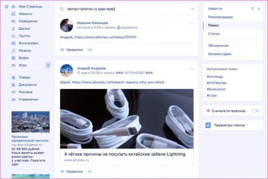
Task: Select the Комментарии section
Action: 220,54
